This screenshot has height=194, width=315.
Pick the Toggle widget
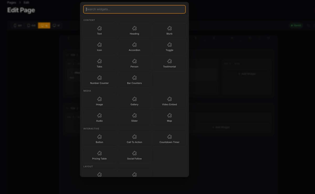click(170, 47)
